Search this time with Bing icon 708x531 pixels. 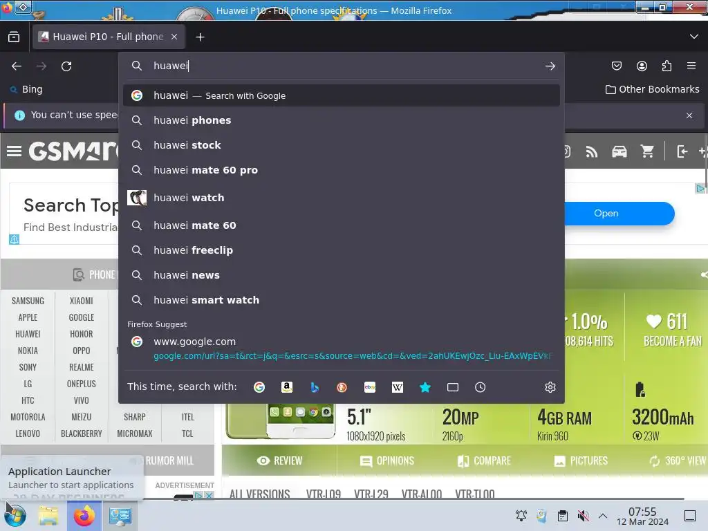[315, 387]
